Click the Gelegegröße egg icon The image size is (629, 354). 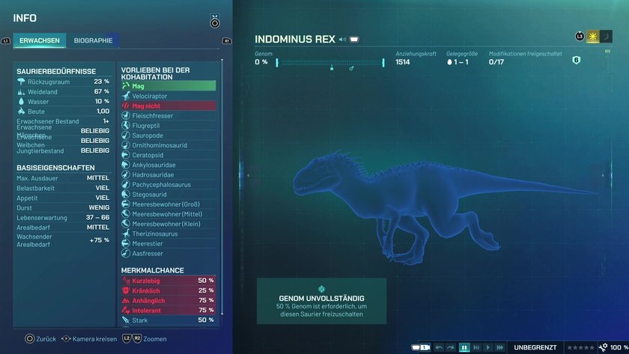click(449, 62)
